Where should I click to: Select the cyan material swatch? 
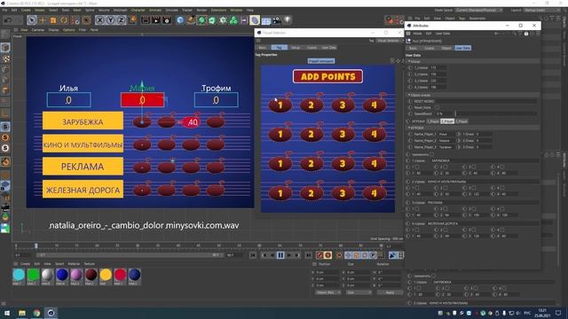tap(19, 276)
